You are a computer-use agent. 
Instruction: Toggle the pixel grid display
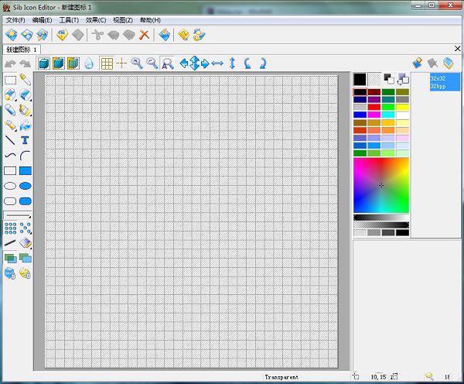(107, 63)
